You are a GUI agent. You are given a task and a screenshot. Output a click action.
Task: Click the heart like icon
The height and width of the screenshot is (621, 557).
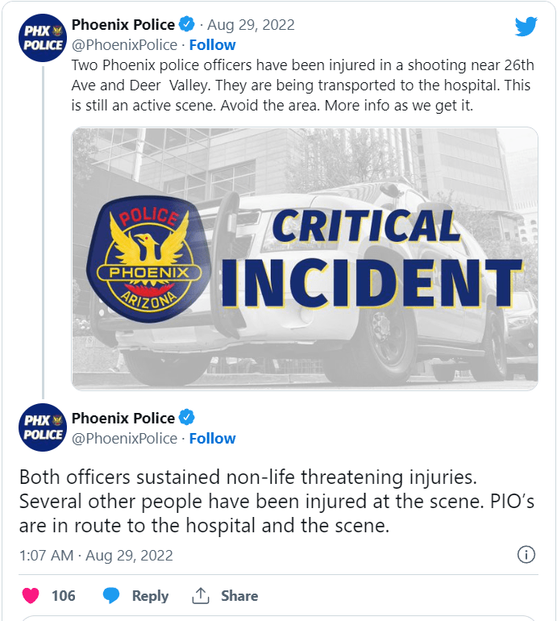coord(31,596)
